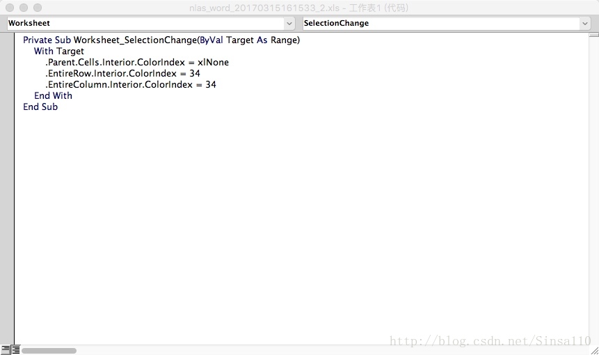The width and height of the screenshot is (599, 355).
Task: Click the 'With Target' code line
Action: [59, 52]
